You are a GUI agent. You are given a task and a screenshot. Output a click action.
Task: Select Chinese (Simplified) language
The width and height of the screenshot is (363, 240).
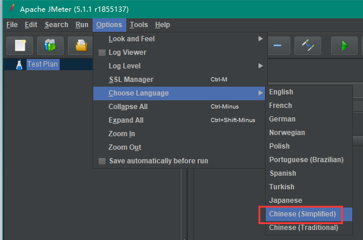click(309, 214)
